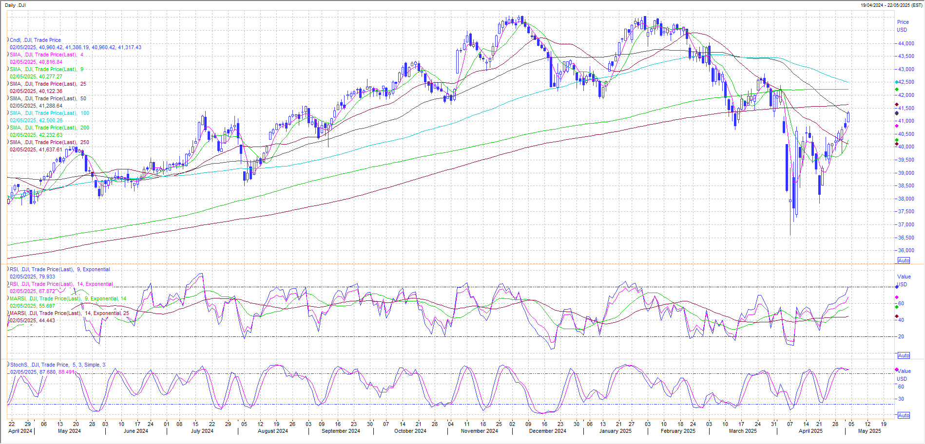Click the cyan SMA 100 marker on the price axis
925x444 pixels.
897,82
